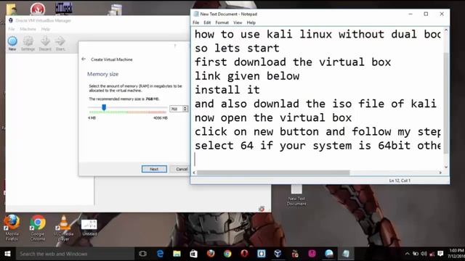Screen dimensions: 465x261
Task: Open the View menu in Notepad
Action: (238, 22)
